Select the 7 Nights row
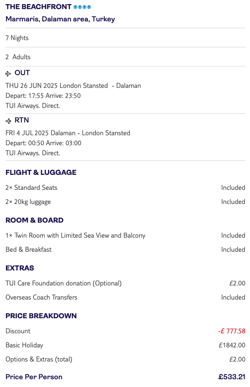Screen dimensions: 250x387 [x=125, y=38]
